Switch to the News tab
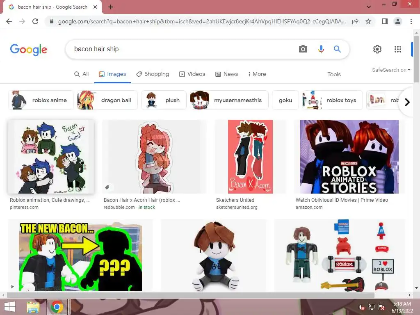 pyautogui.click(x=226, y=74)
